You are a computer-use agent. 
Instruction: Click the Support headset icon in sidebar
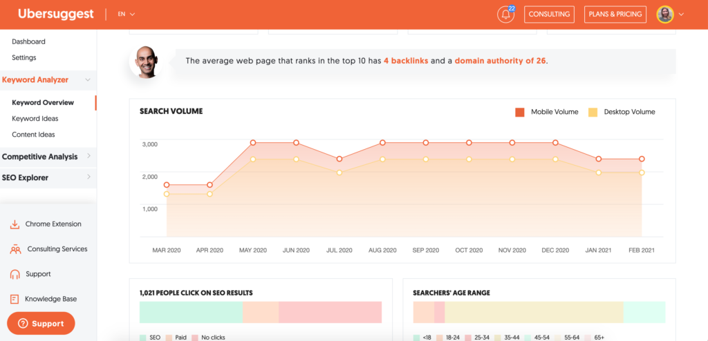tap(15, 274)
